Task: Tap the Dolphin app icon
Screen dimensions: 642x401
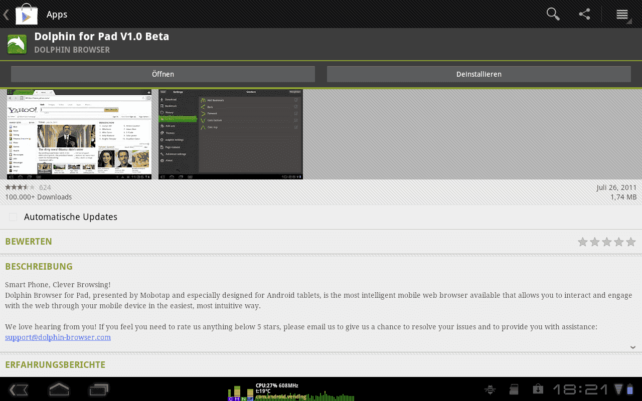Action: 17,44
